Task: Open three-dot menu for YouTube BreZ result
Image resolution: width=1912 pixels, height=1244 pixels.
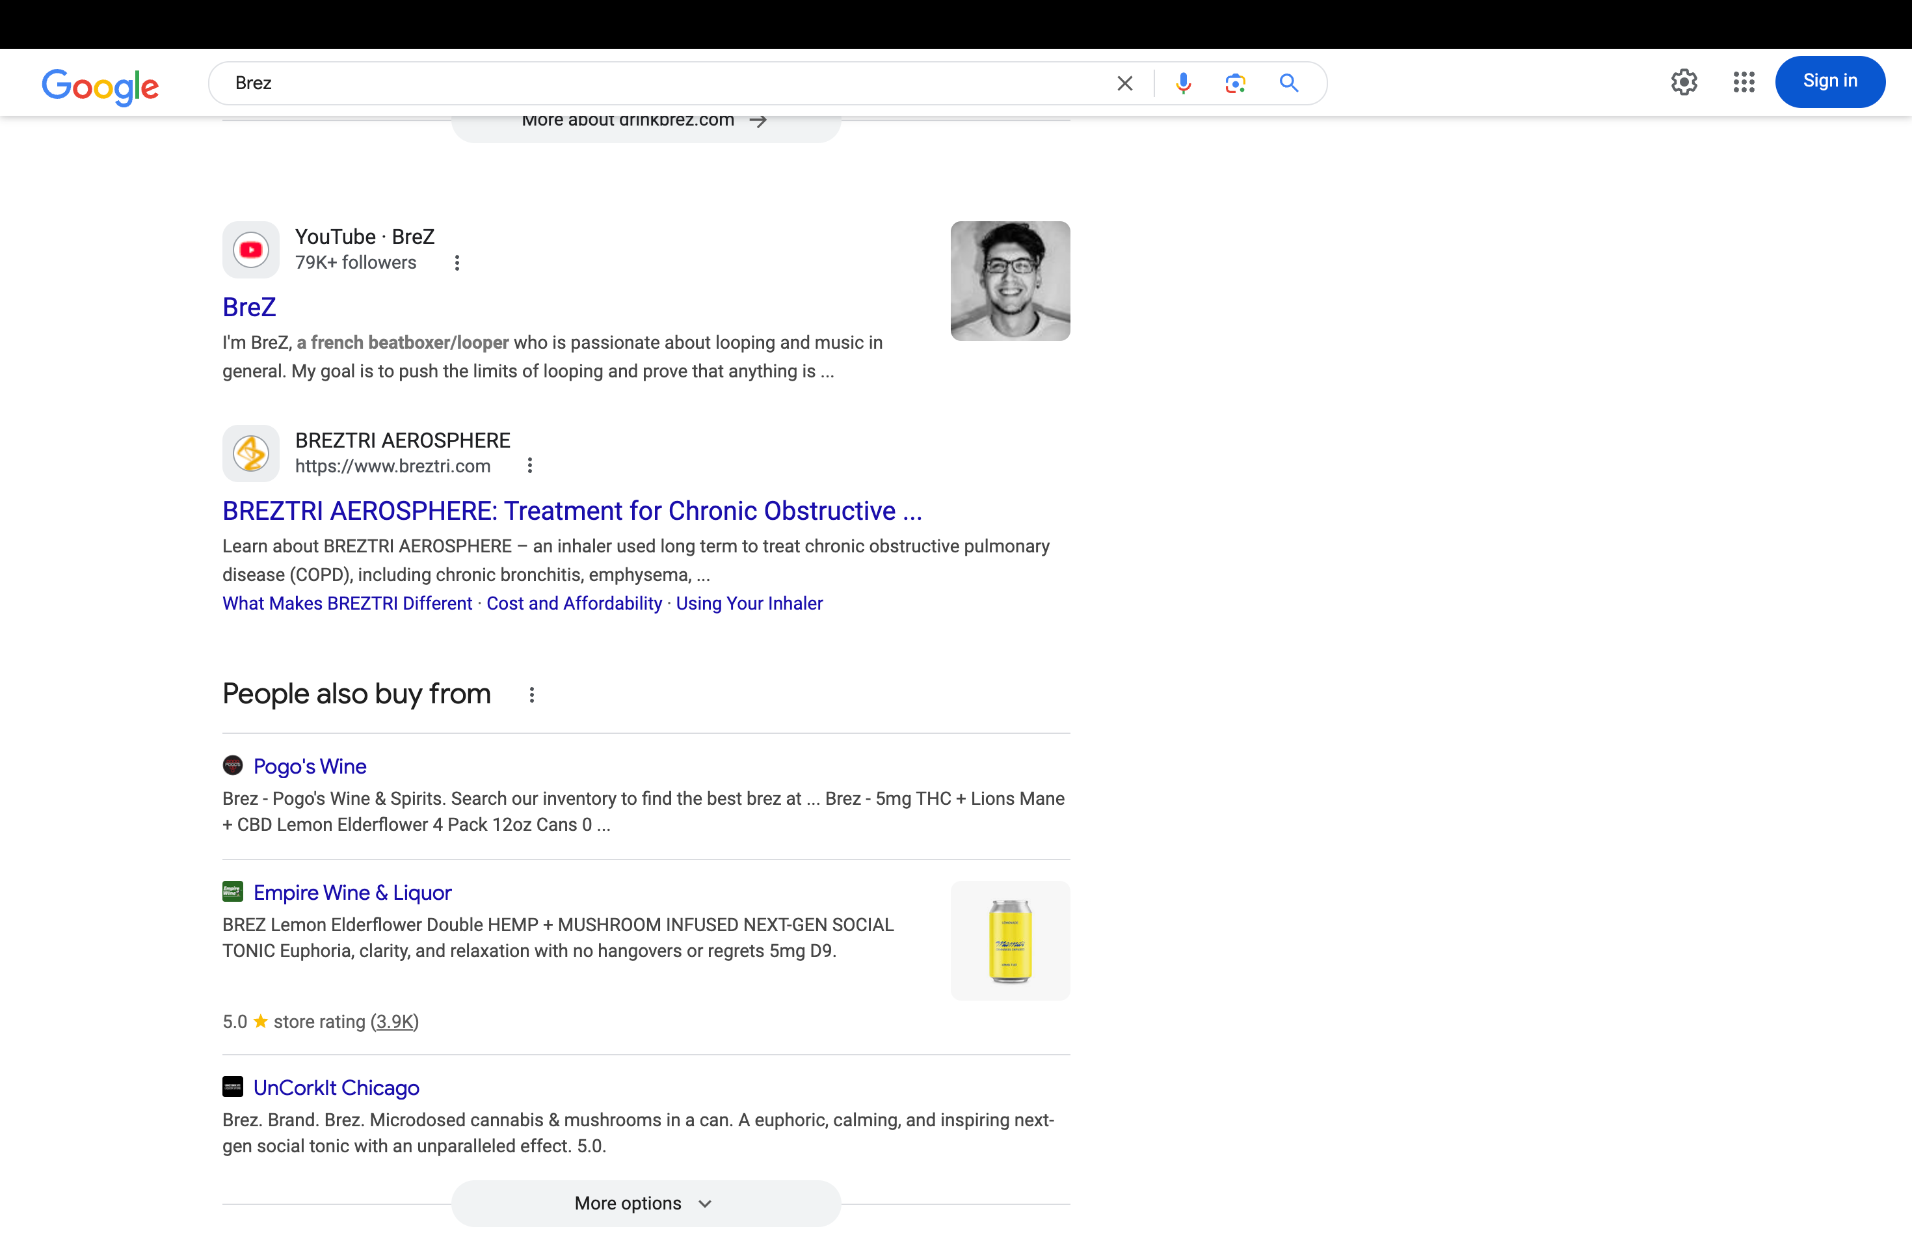Action: 457,263
